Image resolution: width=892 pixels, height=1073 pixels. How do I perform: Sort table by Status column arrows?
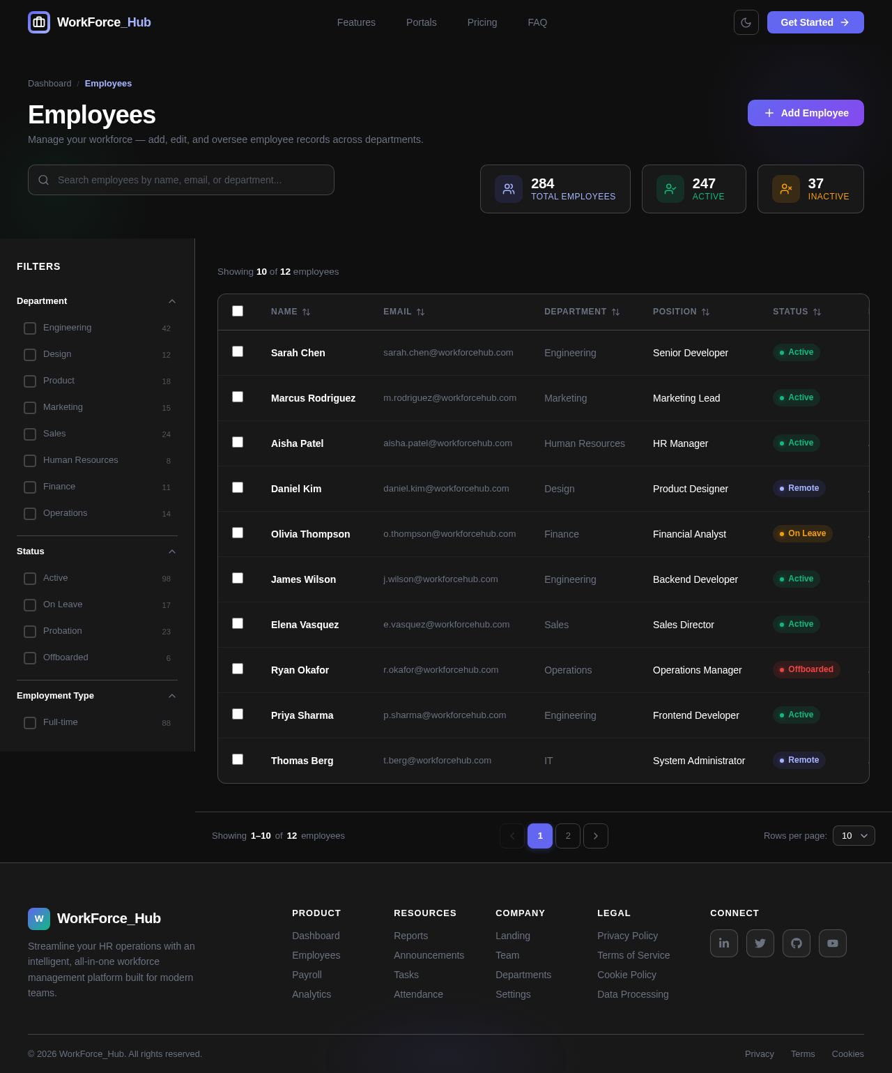pyautogui.click(x=817, y=312)
